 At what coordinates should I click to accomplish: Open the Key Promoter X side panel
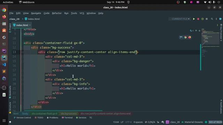tap(221, 32)
